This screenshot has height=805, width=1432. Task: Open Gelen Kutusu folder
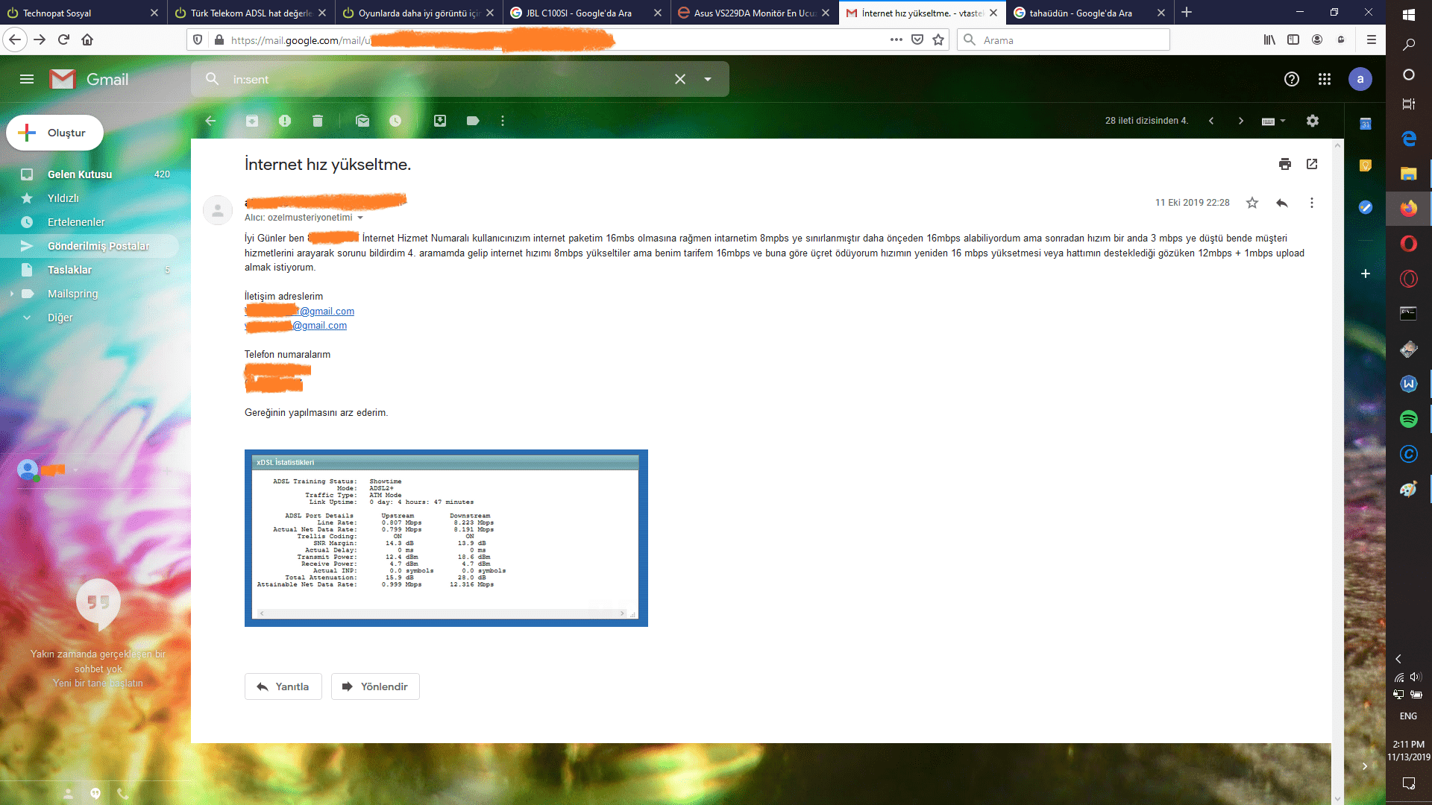80,174
